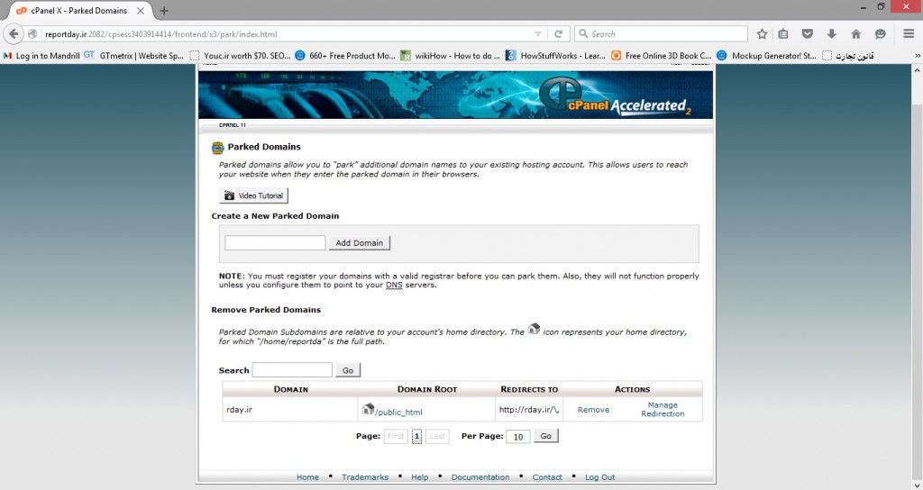This screenshot has height=490, width=923.
Task: Click the Log Out footer link
Action: pyautogui.click(x=599, y=477)
